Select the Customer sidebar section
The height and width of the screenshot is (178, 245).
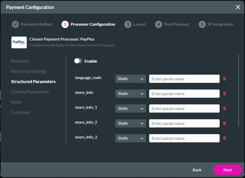pyautogui.click(x=21, y=112)
